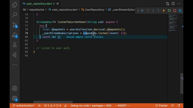Image resolution: width=193 pixels, height=108 pixels.
Task: Select debug configuration Debug my code + packages + SDK
Action: (91, 106)
